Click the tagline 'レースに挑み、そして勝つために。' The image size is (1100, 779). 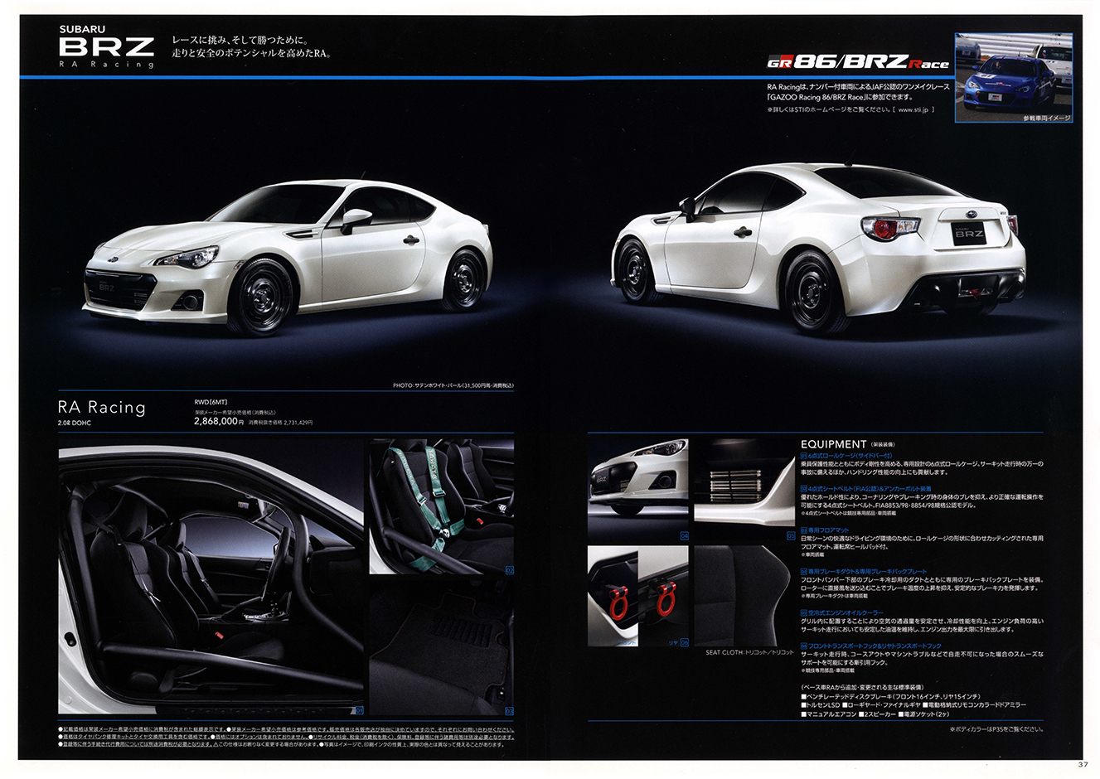240,40
